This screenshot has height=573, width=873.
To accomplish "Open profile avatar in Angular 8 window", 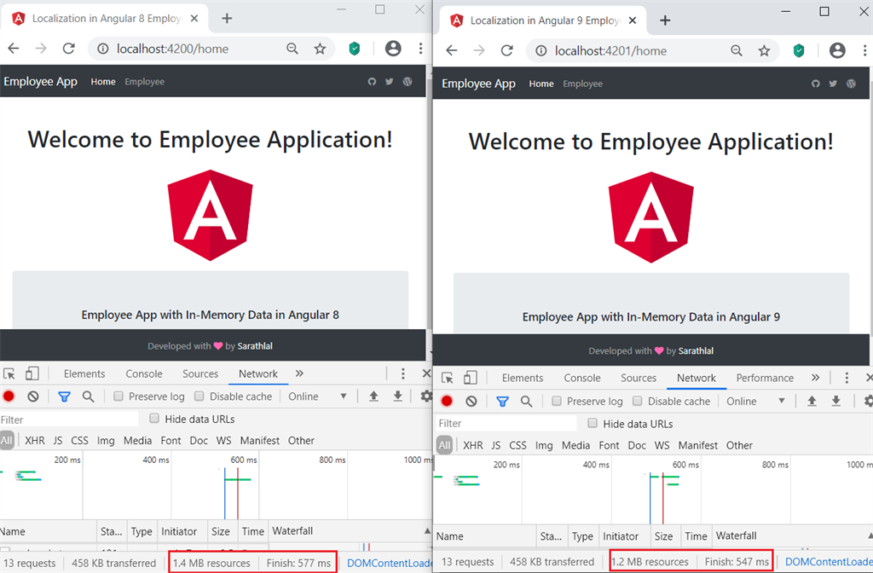I will pyautogui.click(x=393, y=49).
